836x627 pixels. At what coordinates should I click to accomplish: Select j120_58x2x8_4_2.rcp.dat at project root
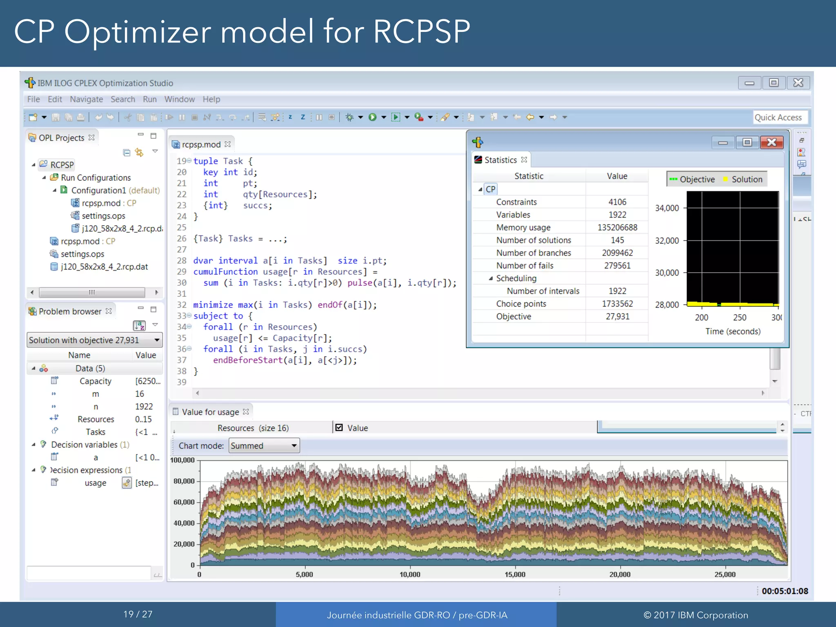(x=104, y=267)
